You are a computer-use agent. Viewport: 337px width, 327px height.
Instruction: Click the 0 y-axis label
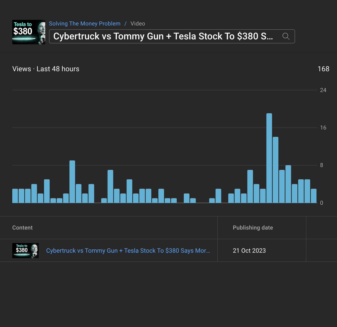pos(322,203)
